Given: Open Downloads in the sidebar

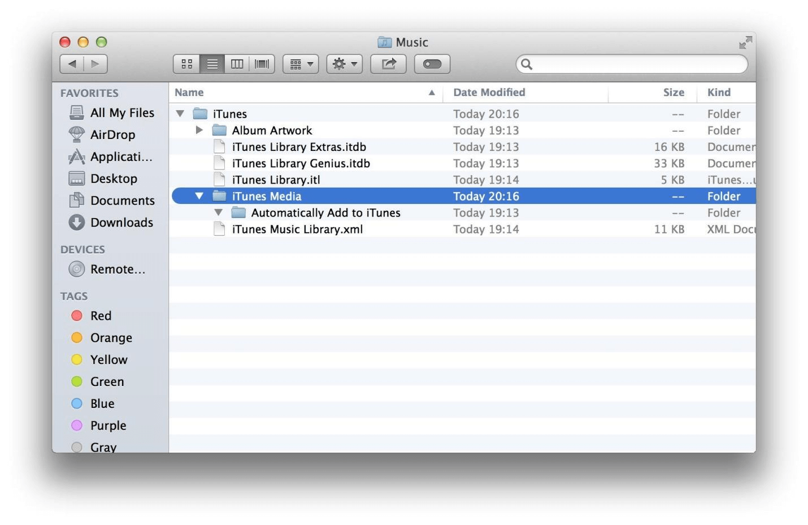Looking at the screenshot, I should [x=111, y=222].
